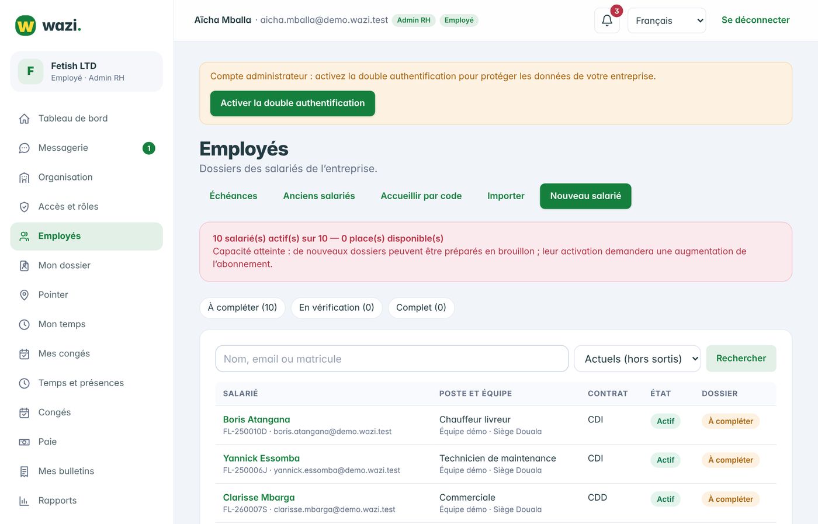Screen dimensions: 818x524
Task: Switch to the Échéances tab
Action: pyautogui.click(x=233, y=196)
